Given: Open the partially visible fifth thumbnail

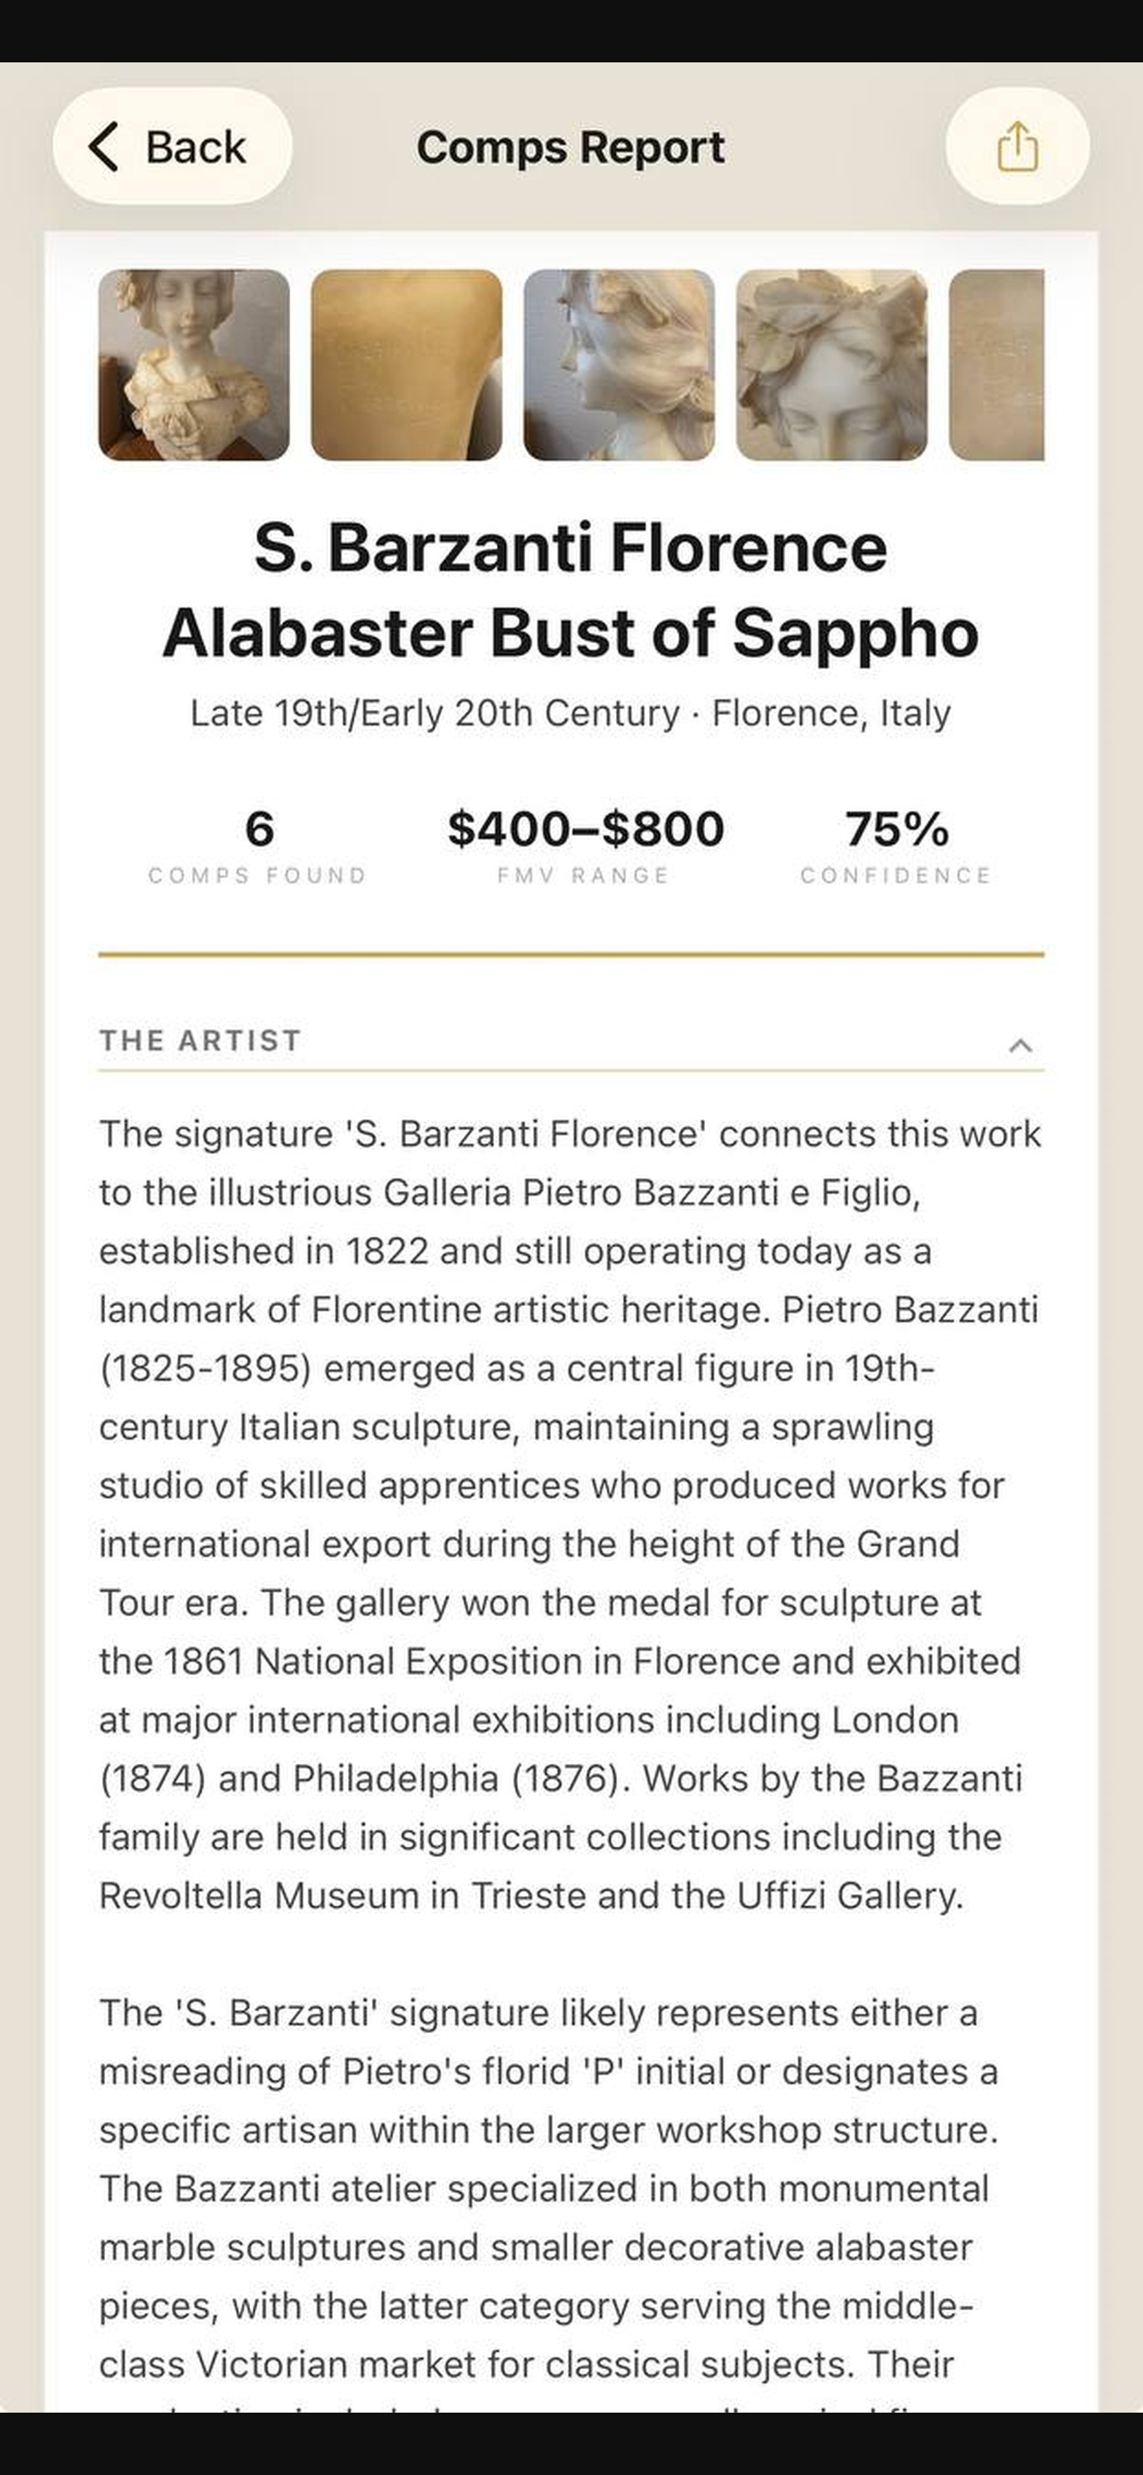Looking at the screenshot, I should pos(996,365).
